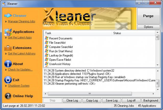
Task: Open the Manage Cleaning Jobs link
Action: pyautogui.click(x=22, y=21)
